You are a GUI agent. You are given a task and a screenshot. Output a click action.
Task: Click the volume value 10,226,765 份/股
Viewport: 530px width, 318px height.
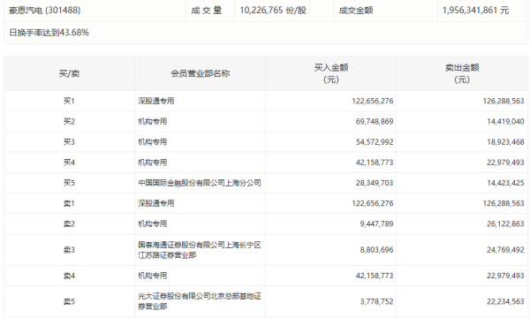[x=273, y=11]
